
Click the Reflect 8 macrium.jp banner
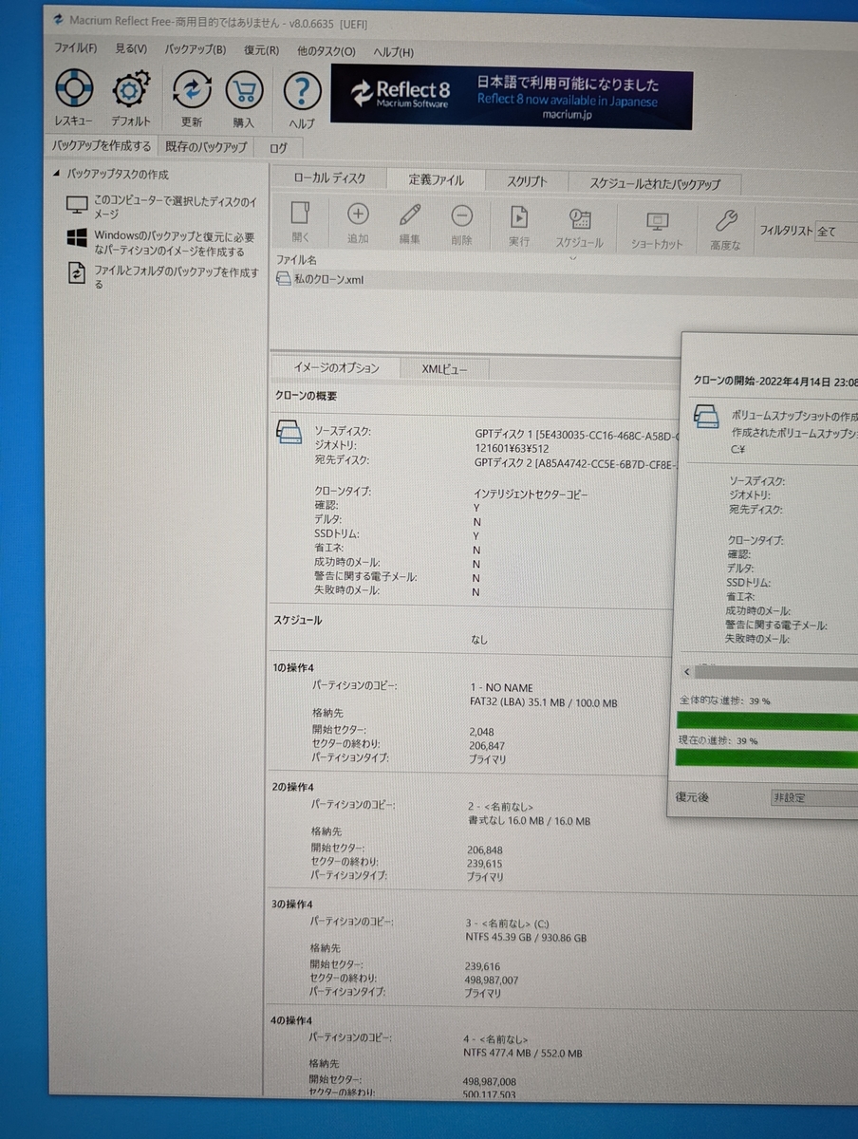511,98
